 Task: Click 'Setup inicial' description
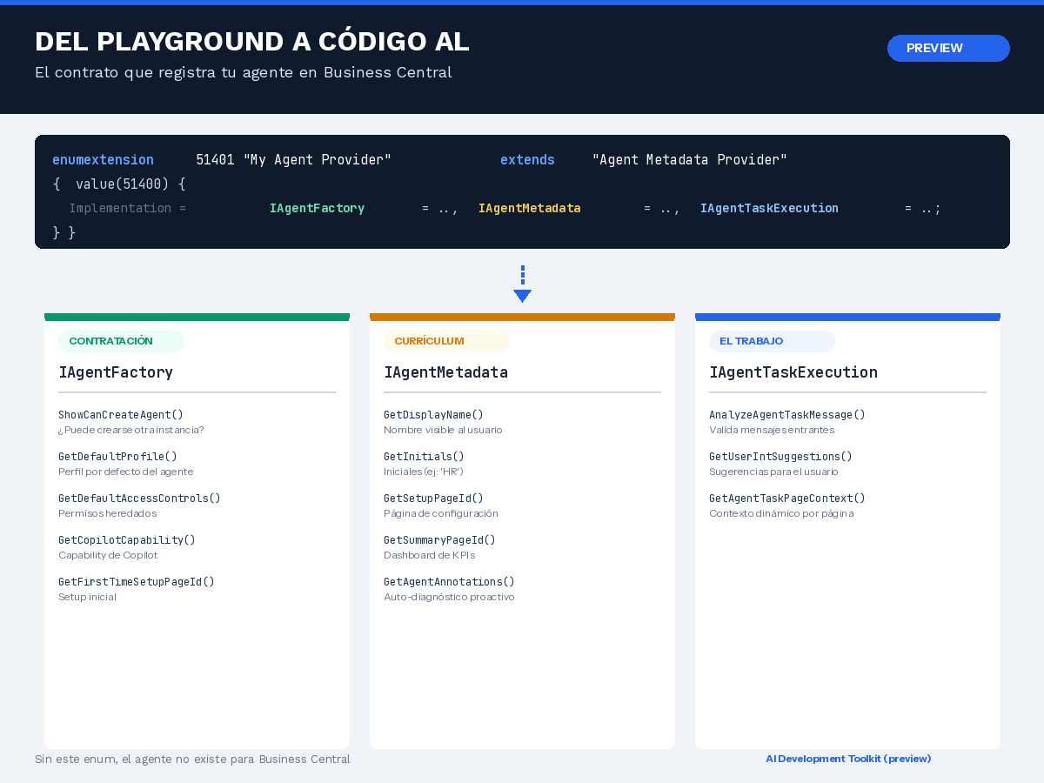click(x=87, y=597)
